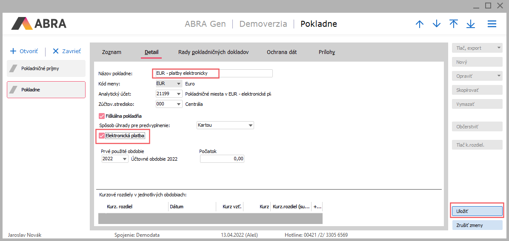Jump to last record arrow icon
Image resolution: width=509 pixels, height=241 pixels.
pos(471,24)
